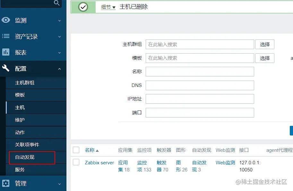Open the 配置 sidebar menu
The height and width of the screenshot is (191, 293).
click(x=33, y=69)
